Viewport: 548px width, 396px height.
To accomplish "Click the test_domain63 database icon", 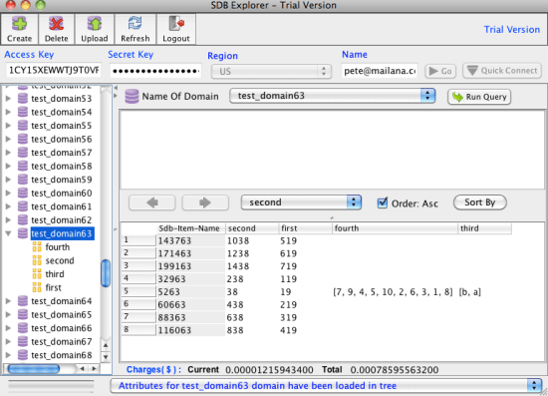I will tap(23, 233).
